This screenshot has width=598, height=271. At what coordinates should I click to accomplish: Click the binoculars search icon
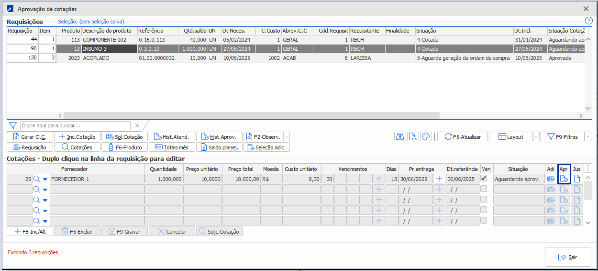(x=400, y=136)
